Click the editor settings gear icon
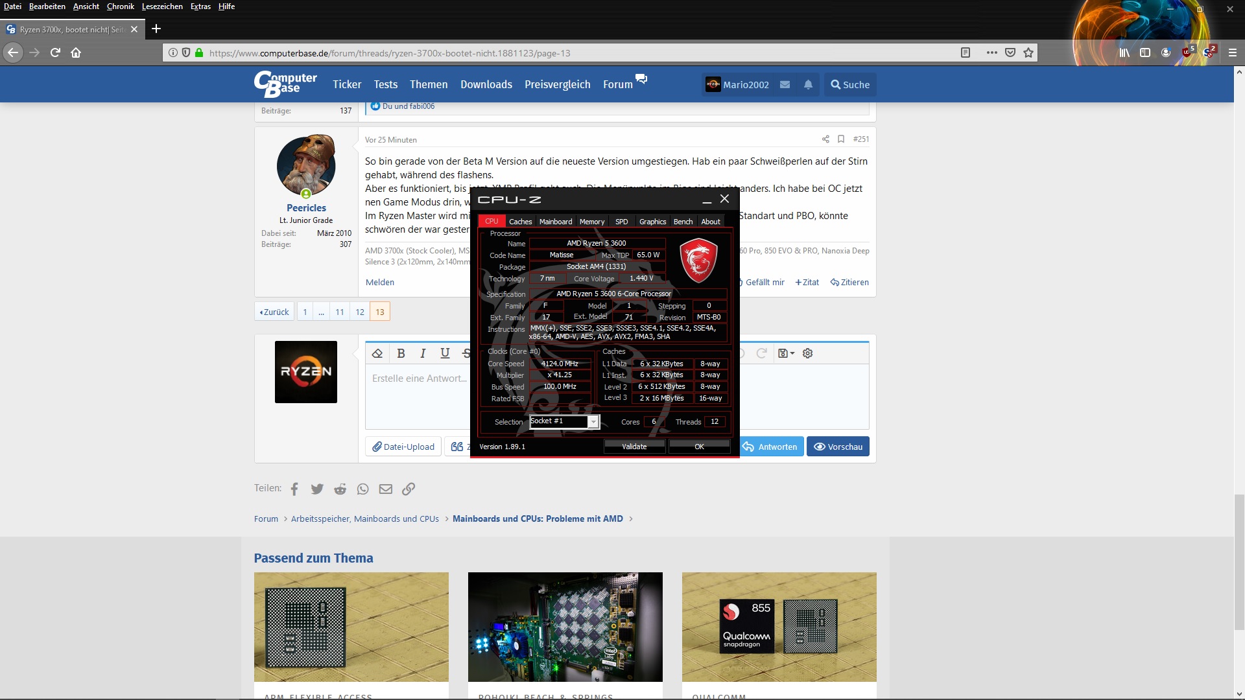The image size is (1245, 700). [807, 353]
